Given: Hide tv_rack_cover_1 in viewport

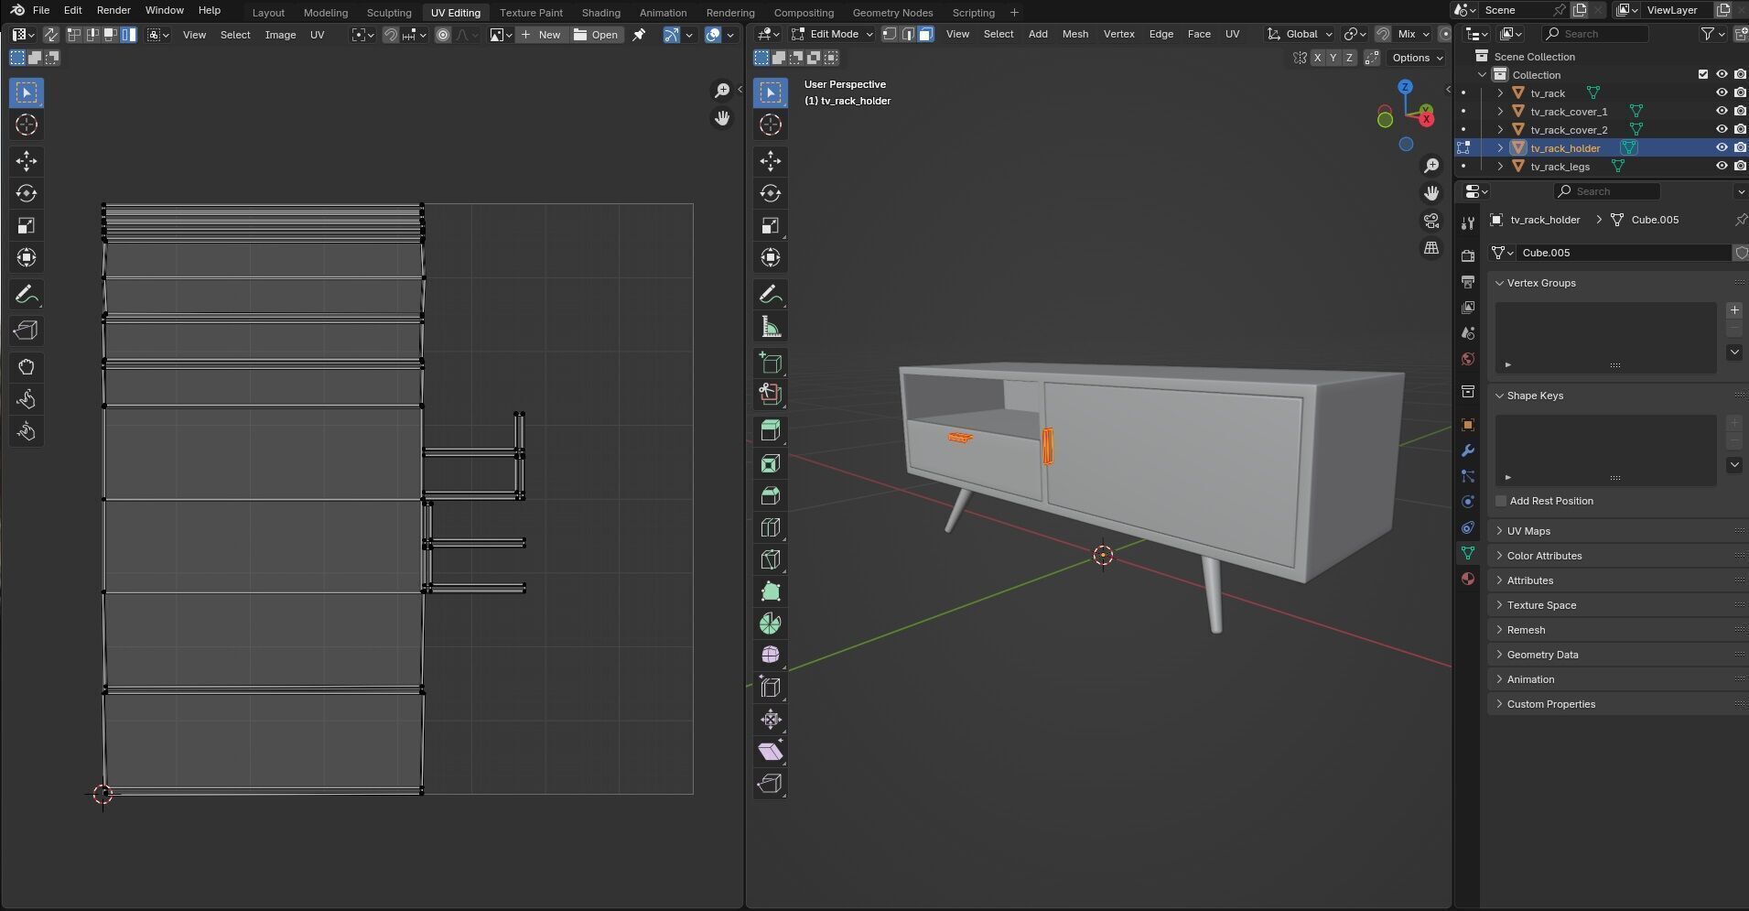Looking at the screenshot, I should coord(1721,111).
